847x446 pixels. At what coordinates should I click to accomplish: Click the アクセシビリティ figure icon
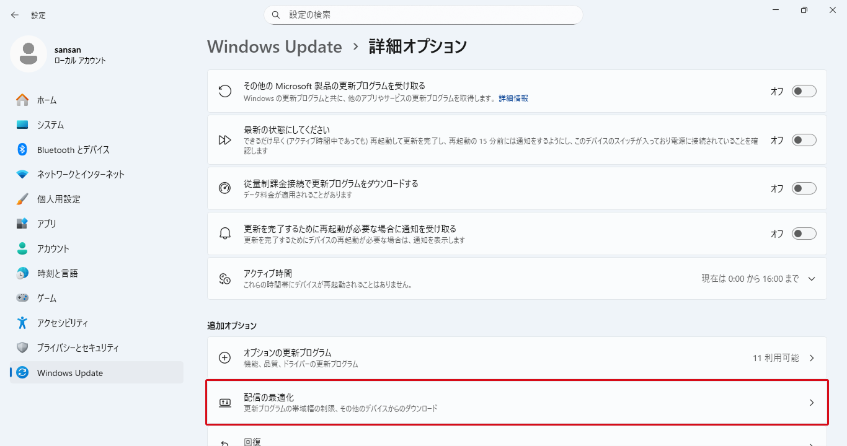point(22,323)
